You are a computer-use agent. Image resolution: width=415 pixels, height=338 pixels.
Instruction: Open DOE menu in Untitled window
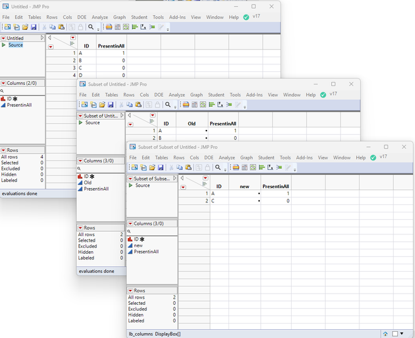point(82,17)
